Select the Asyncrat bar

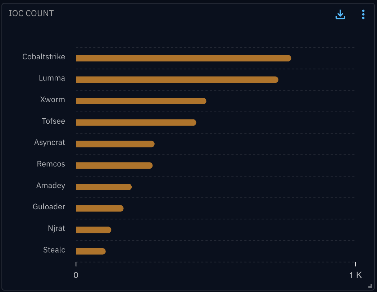click(115, 144)
